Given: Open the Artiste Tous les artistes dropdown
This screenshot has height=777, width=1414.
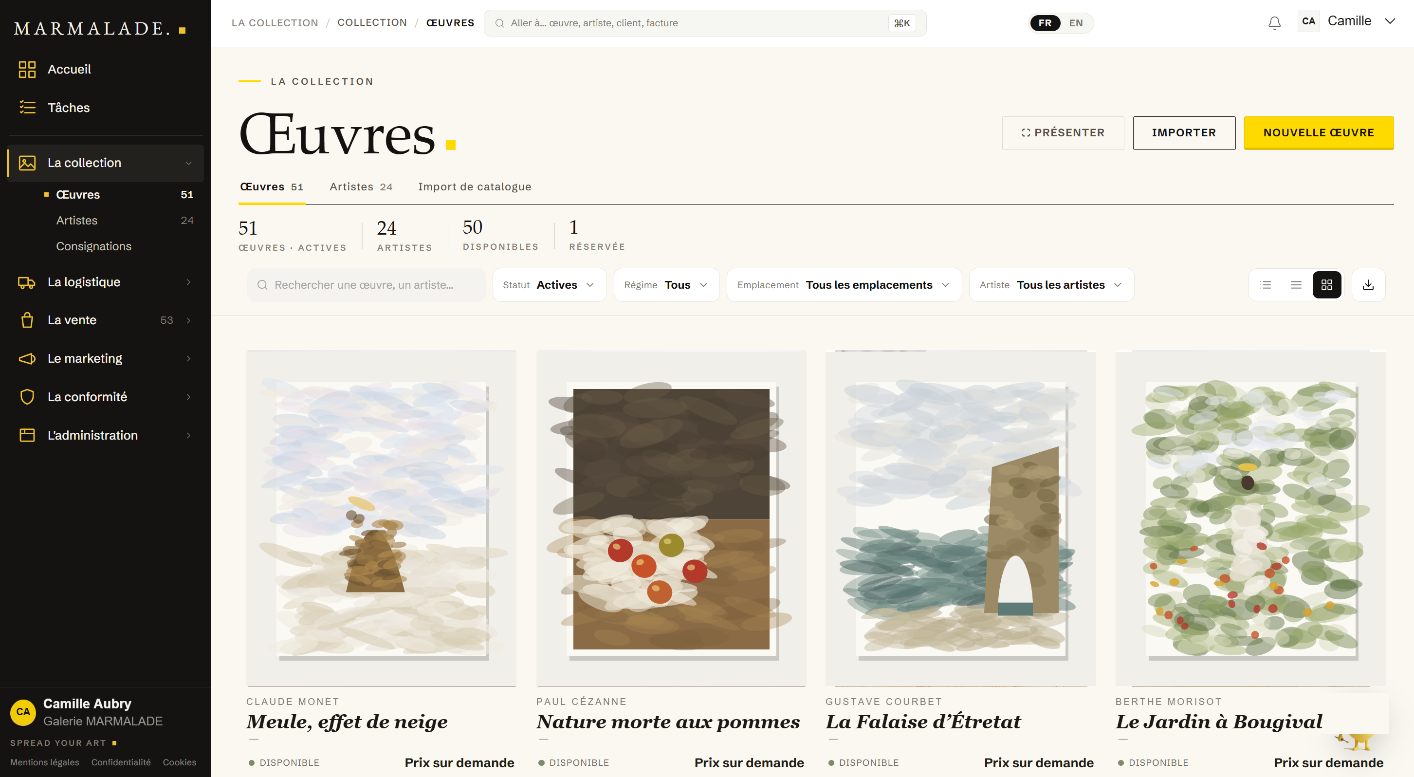Looking at the screenshot, I should pyautogui.click(x=1052, y=284).
